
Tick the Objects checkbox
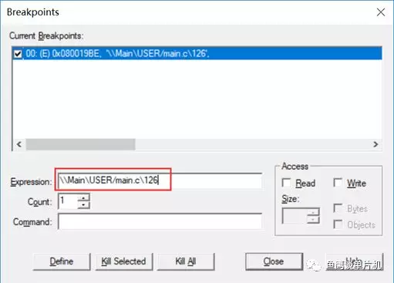pyautogui.click(x=338, y=224)
